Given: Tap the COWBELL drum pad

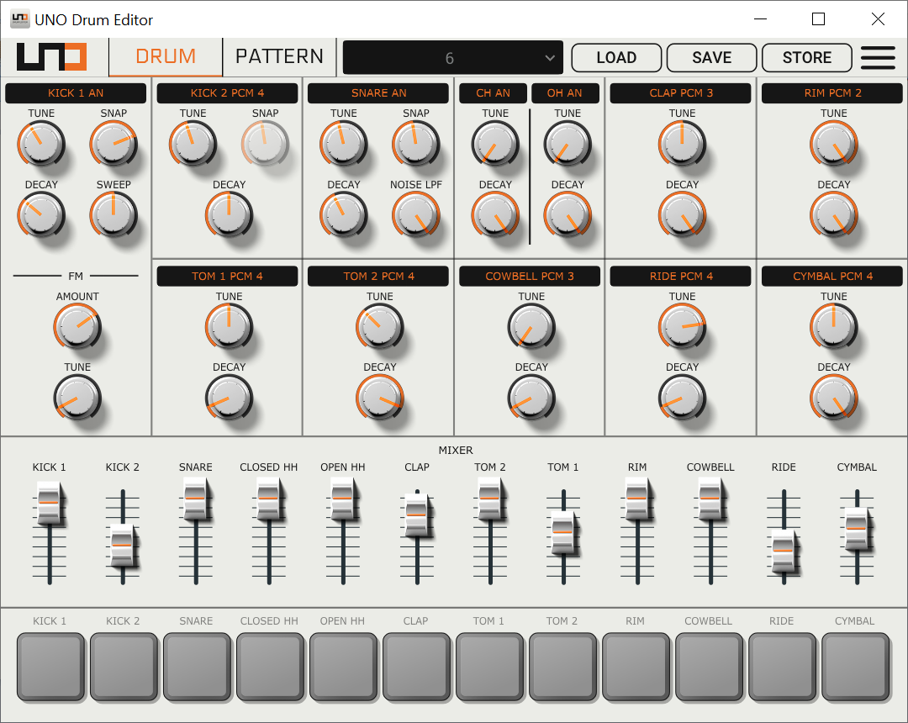Looking at the screenshot, I should pyautogui.click(x=708, y=666).
